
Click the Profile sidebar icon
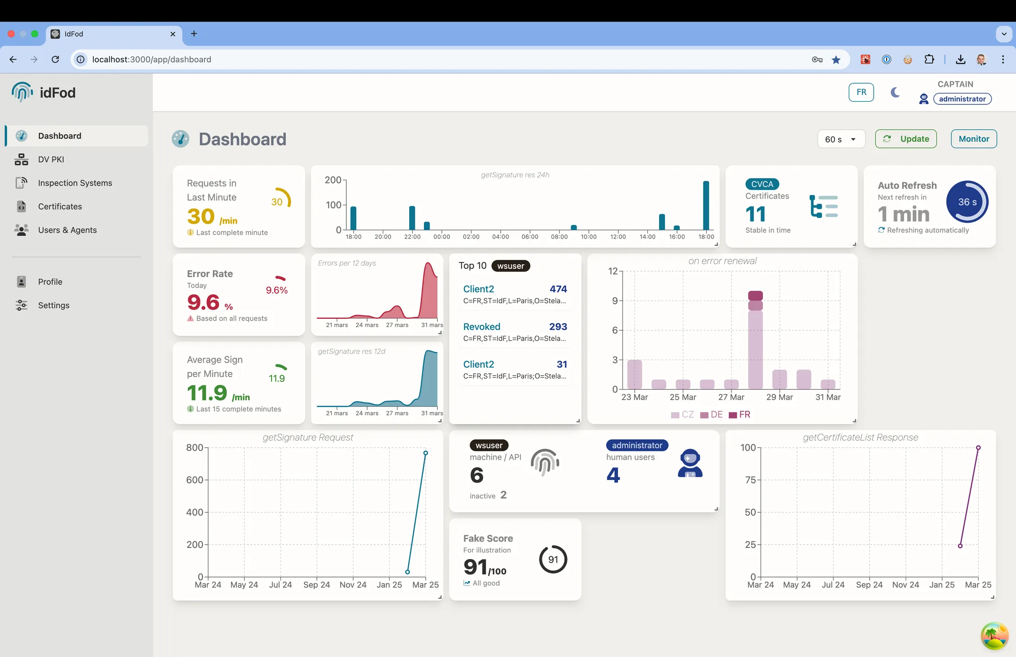21,282
